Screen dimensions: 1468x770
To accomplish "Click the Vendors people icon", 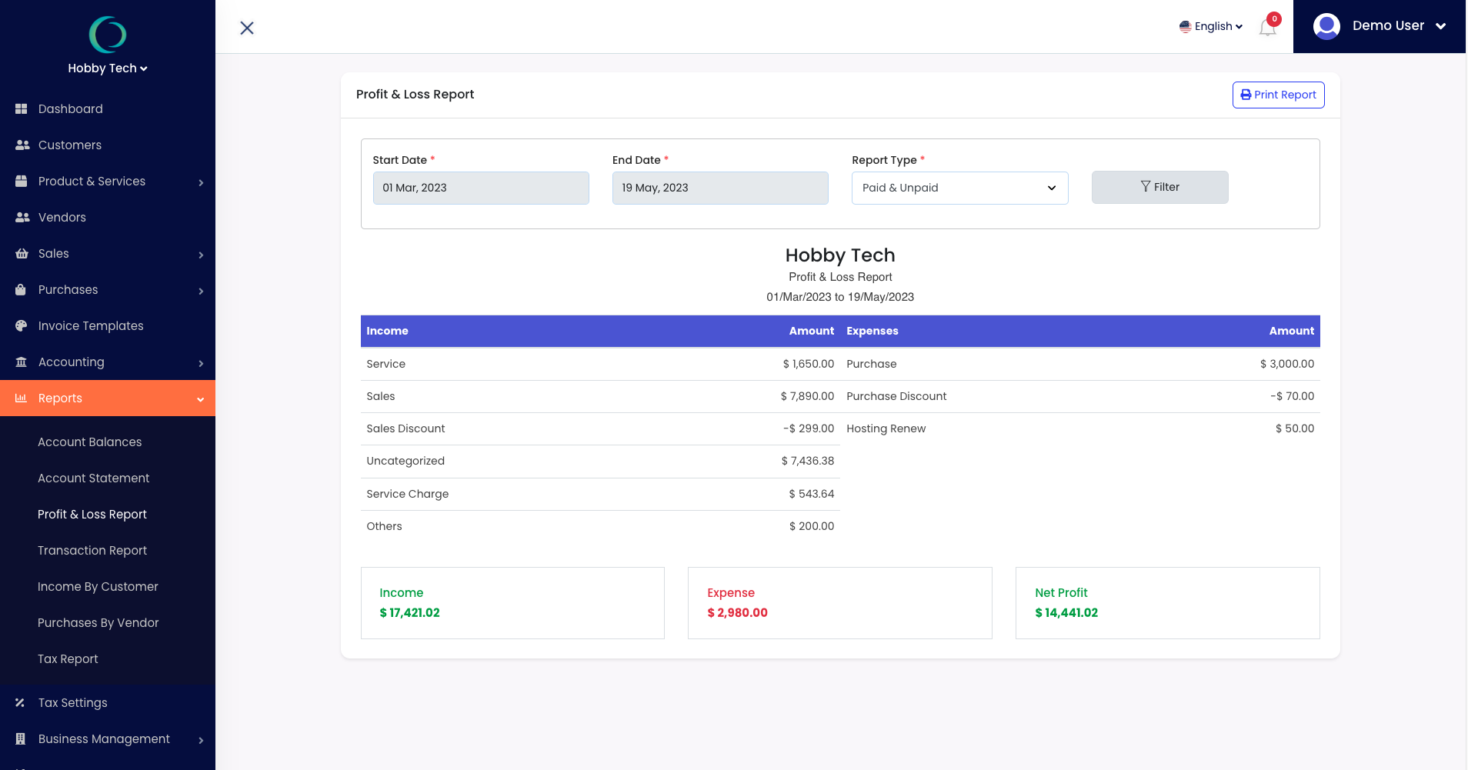I will [x=22, y=217].
